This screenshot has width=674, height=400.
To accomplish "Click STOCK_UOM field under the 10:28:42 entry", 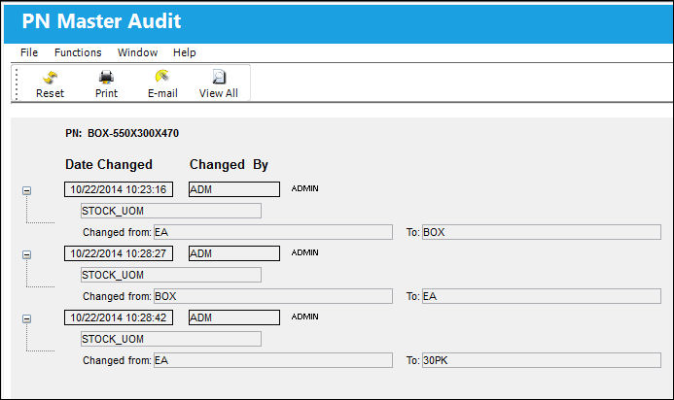I will 171,339.
